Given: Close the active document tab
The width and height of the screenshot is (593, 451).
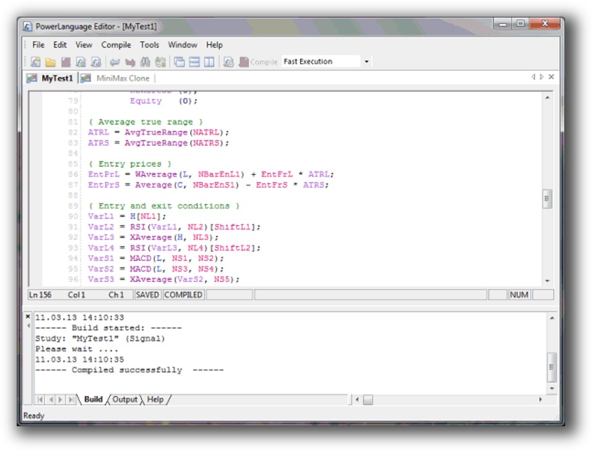Looking at the screenshot, I should tap(552, 77).
